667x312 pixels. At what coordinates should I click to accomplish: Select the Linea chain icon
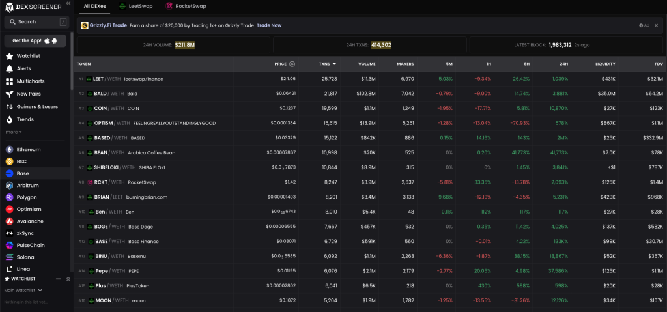(x=9, y=269)
